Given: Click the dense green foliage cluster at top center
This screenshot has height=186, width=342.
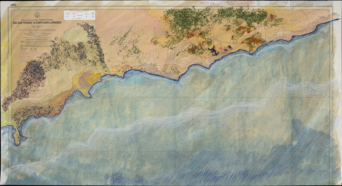Looking at the screenshot, I should tap(185, 24).
